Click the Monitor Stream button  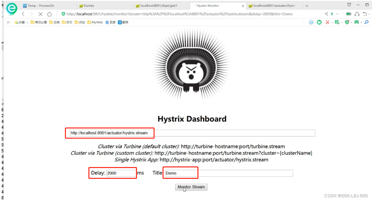click(x=191, y=187)
